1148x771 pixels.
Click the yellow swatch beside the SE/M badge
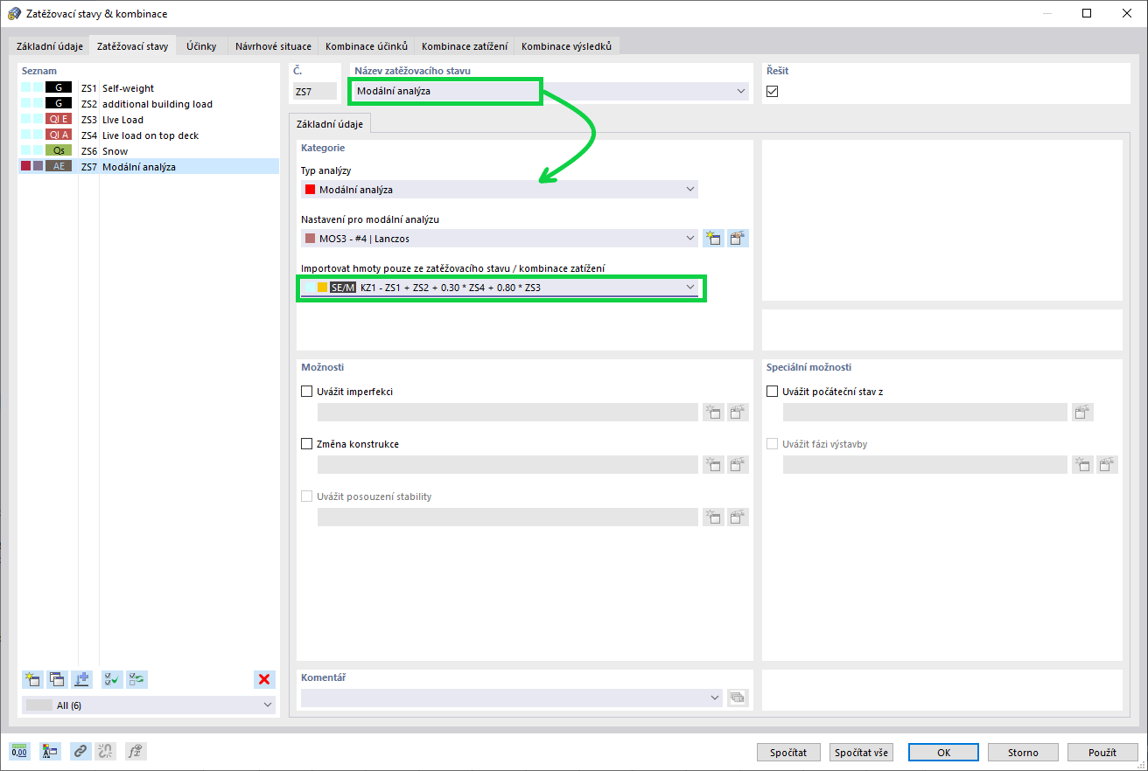click(x=322, y=287)
